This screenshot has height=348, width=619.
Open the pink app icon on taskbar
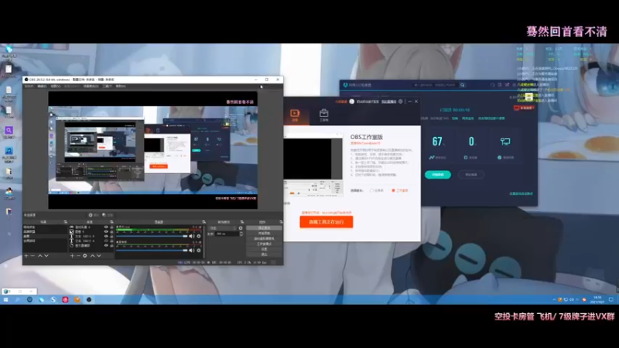click(x=65, y=300)
